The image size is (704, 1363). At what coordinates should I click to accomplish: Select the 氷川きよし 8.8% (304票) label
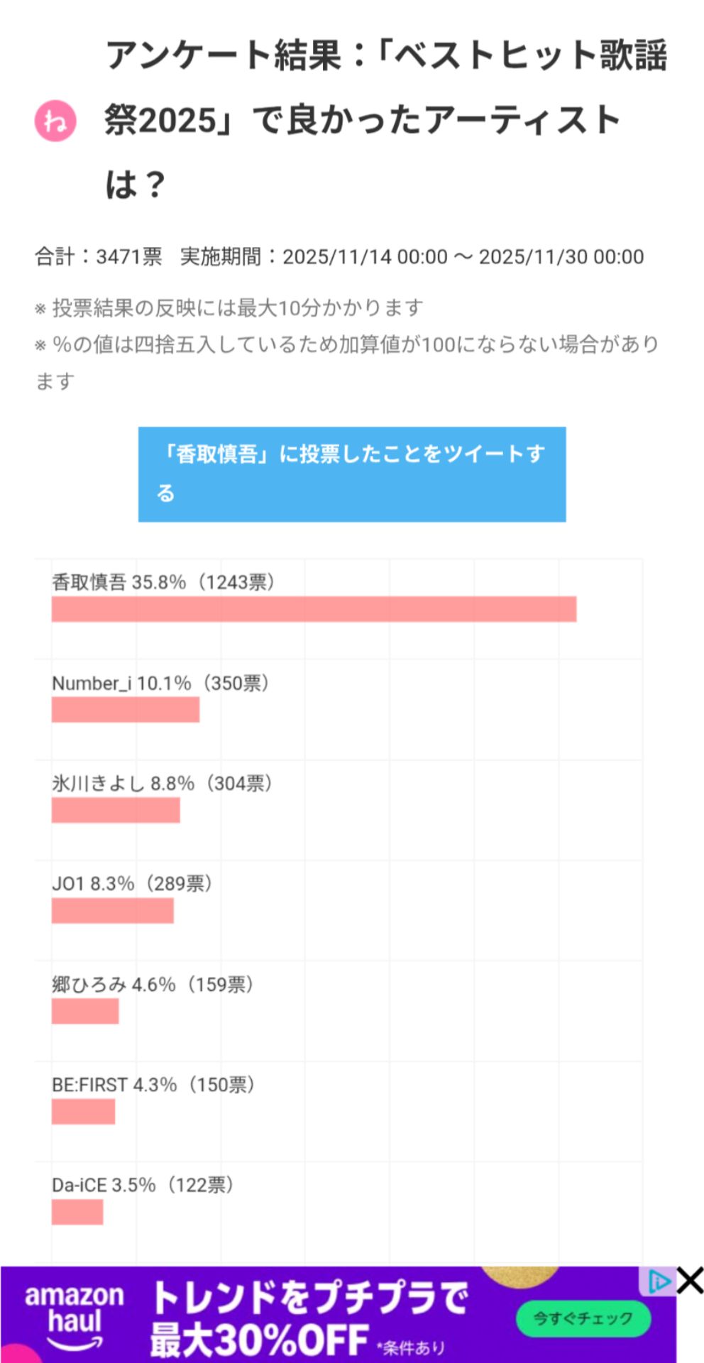[x=163, y=784]
